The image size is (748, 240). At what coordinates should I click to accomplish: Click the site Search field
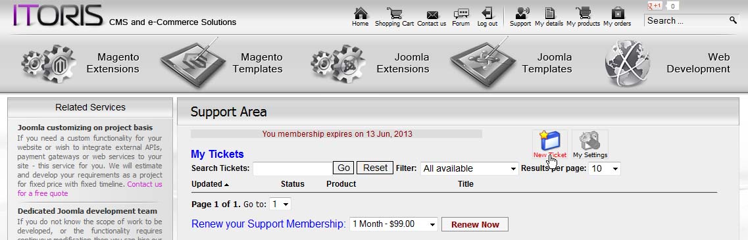tap(686, 20)
